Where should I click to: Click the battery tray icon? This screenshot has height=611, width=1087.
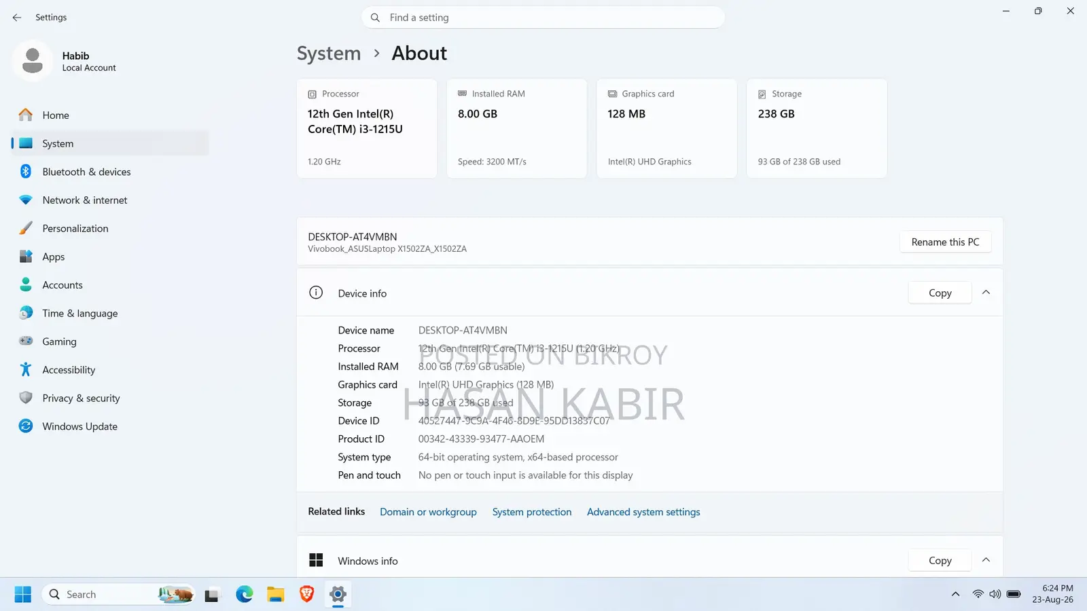(1014, 594)
